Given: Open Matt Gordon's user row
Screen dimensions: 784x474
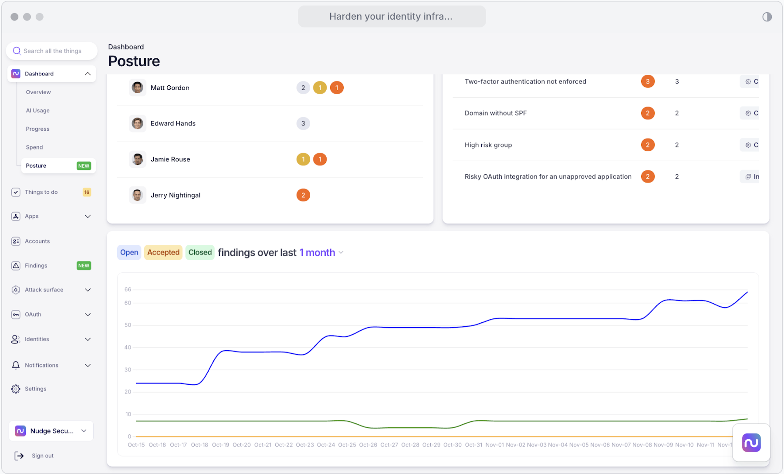Looking at the screenshot, I should click(x=170, y=88).
